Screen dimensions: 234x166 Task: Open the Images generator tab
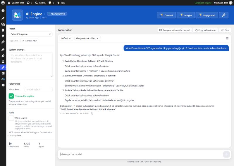186,15
